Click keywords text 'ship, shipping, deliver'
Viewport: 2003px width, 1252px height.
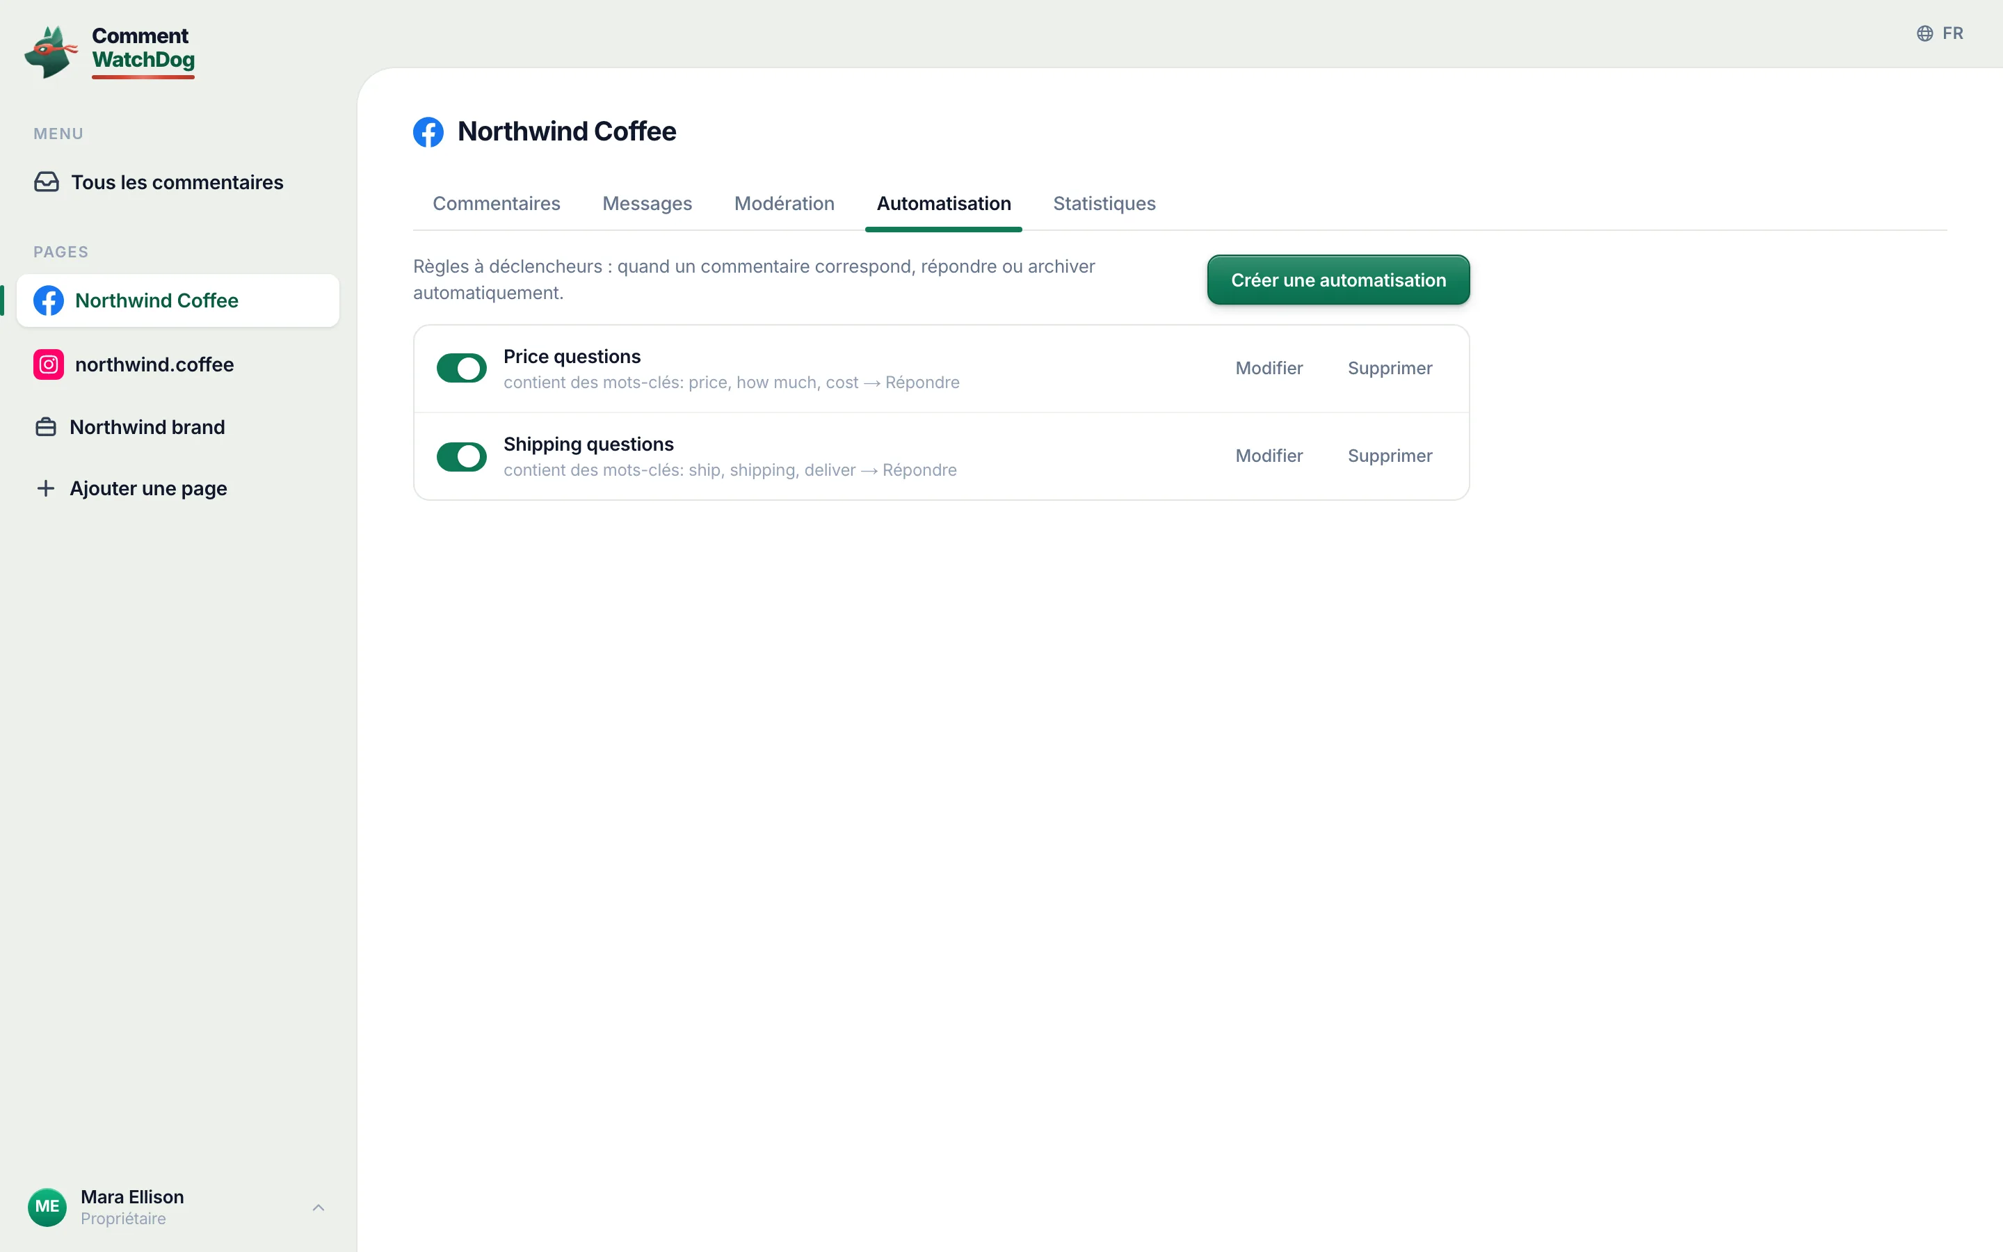click(x=772, y=470)
